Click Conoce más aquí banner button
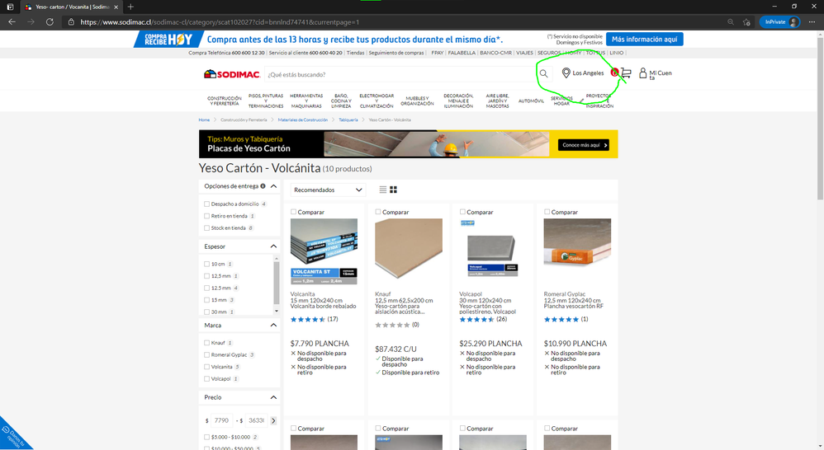This screenshot has width=824, height=450. (583, 145)
